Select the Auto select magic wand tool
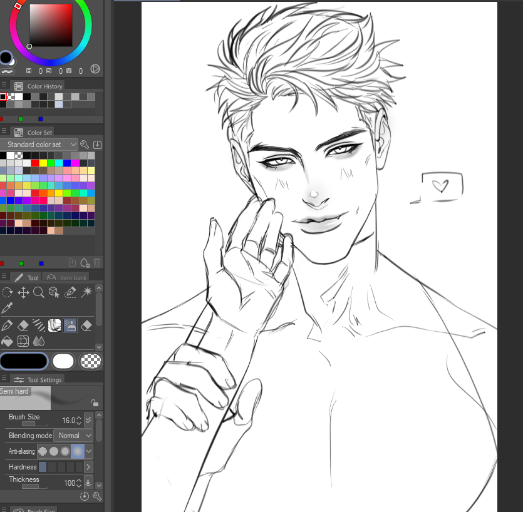 [x=86, y=292]
